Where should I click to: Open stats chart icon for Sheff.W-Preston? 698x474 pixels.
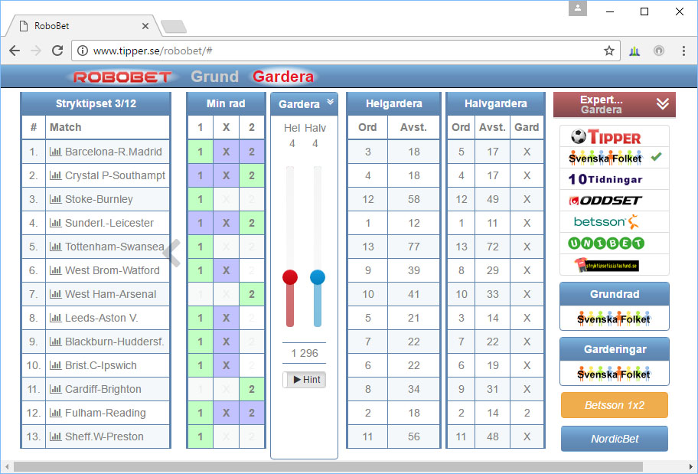pos(55,436)
